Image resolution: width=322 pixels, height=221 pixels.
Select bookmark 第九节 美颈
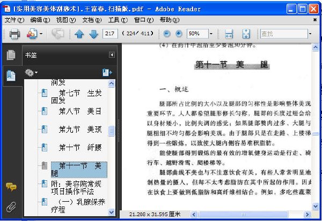tap(80, 129)
